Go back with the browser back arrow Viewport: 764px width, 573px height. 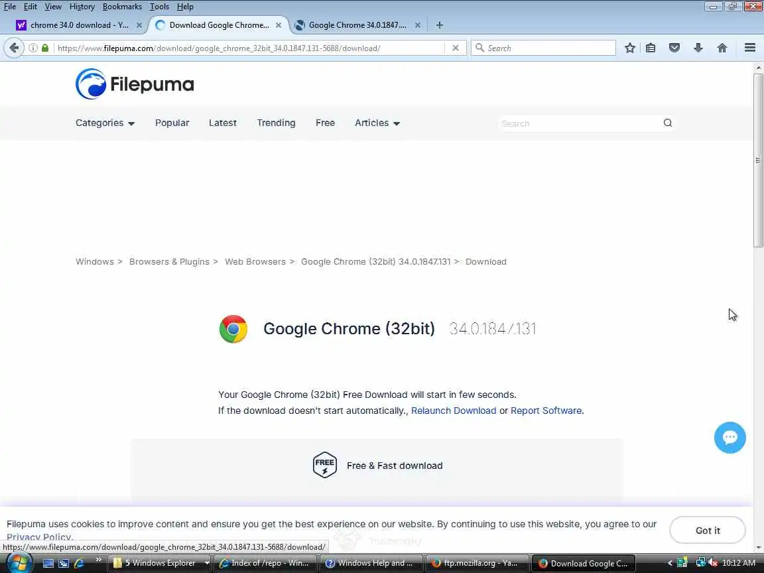click(x=14, y=48)
